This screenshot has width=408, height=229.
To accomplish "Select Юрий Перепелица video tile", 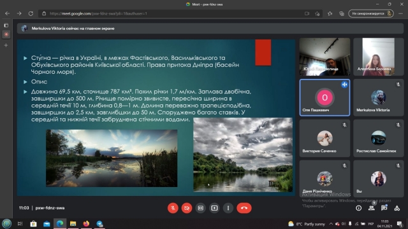I will 324,57.
